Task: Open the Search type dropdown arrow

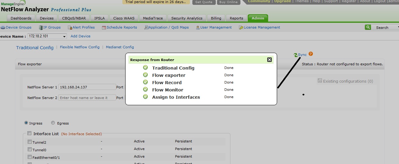Action: tap(398, 27)
